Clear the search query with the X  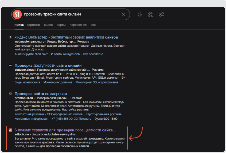123,14
